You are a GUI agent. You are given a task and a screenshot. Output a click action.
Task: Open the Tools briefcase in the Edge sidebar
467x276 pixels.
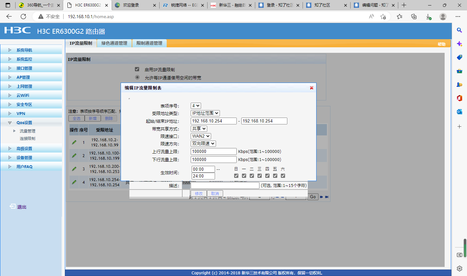(460, 71)
